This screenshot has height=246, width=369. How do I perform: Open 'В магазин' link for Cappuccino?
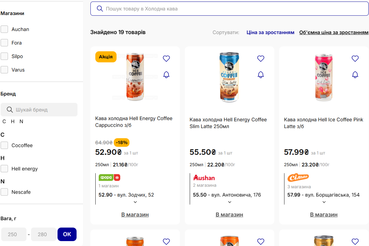coord(135,215)
